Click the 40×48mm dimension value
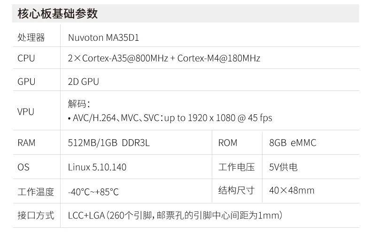 click(x=292, y=190)
